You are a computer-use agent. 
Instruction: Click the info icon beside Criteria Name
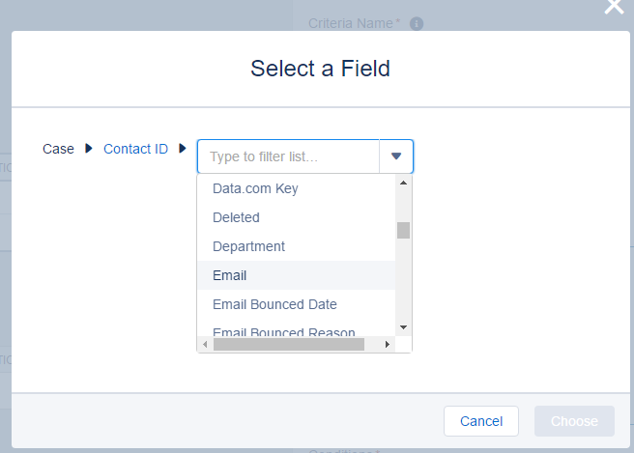coord(417,23)
